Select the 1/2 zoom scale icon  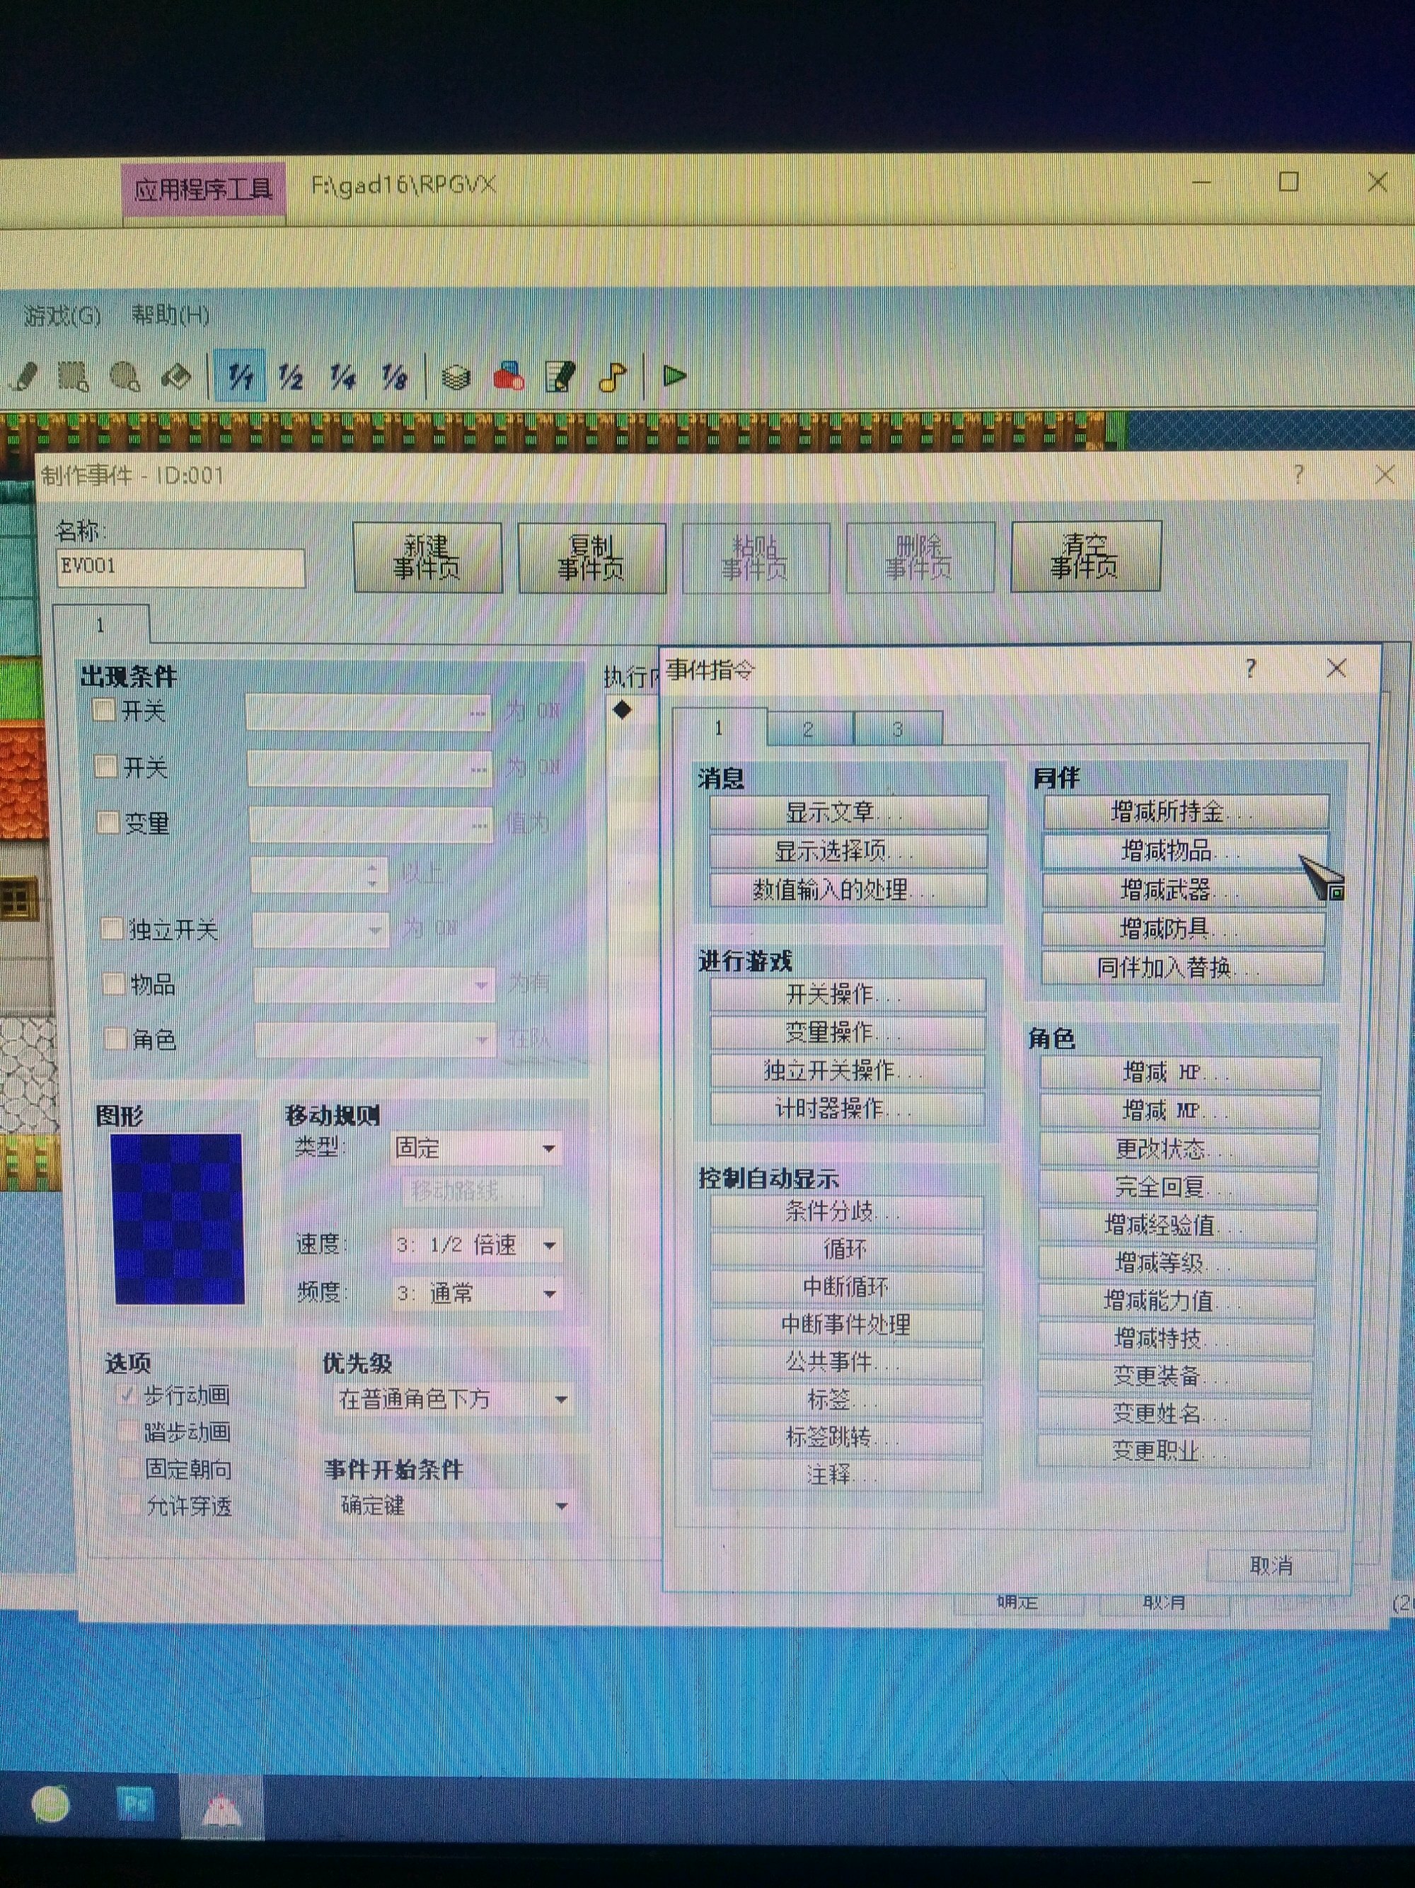pyautogui.click(x=291, y=377)
